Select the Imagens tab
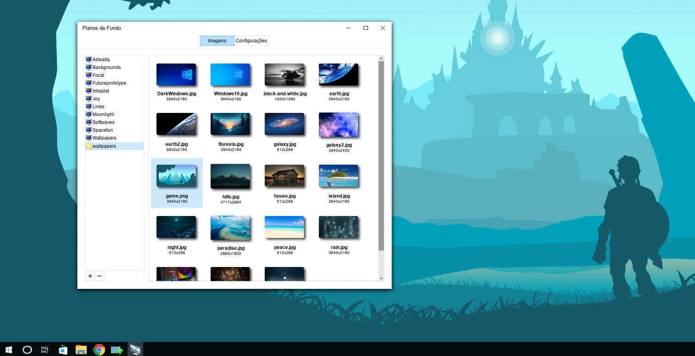 point(217,40)
